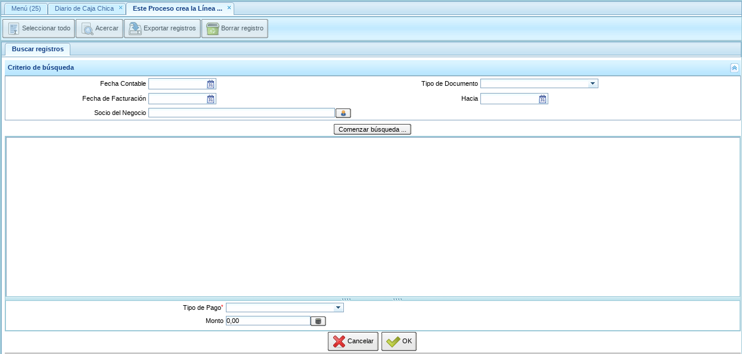Click the Monto amount field
This screenshot has height=354, width=742.
268,321
